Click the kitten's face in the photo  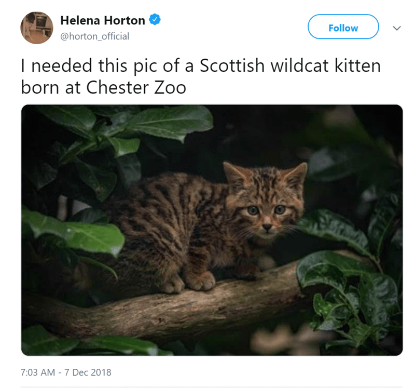(x=267, y=212)
